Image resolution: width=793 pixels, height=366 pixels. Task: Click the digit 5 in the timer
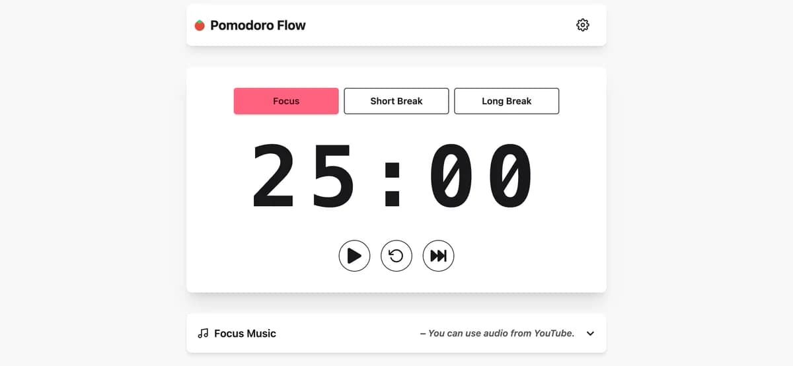[334, 175]
